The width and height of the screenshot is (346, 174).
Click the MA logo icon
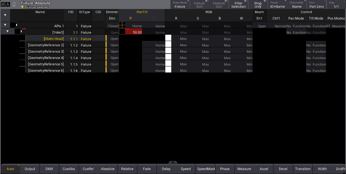tap(5, 4)
